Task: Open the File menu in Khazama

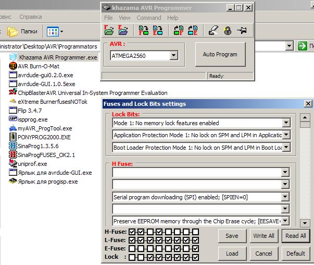Action: (x=108, y=18)
